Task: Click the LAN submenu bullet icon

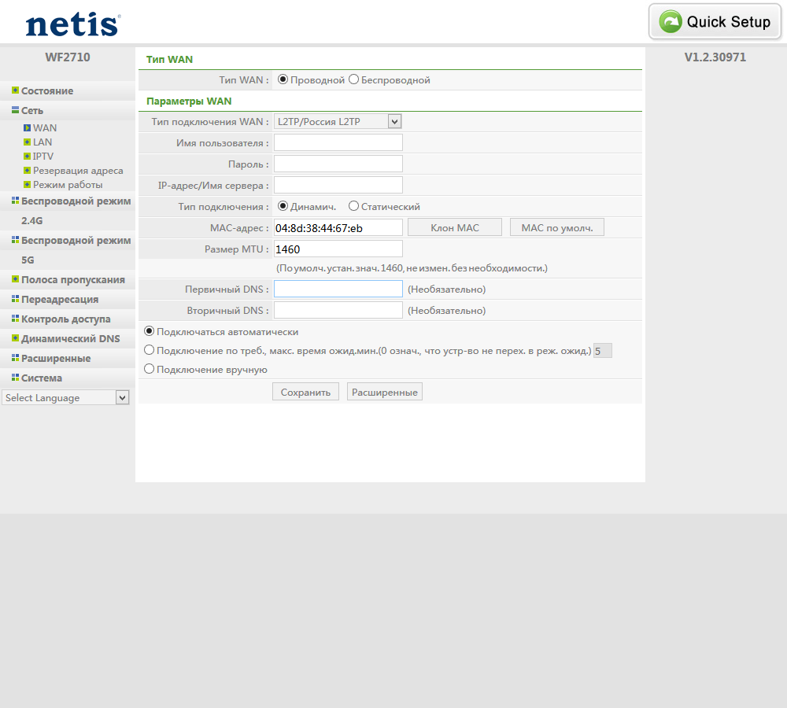Action: (27, 142)
